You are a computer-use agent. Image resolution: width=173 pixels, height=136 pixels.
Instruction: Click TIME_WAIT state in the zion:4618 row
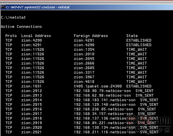pyautogui.click(x=137, y=82)
